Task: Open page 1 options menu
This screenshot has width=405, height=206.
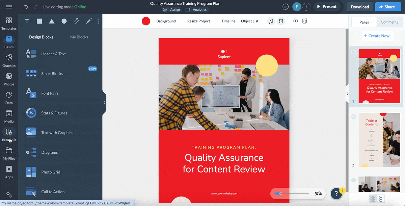Action: tap(353, 53)
